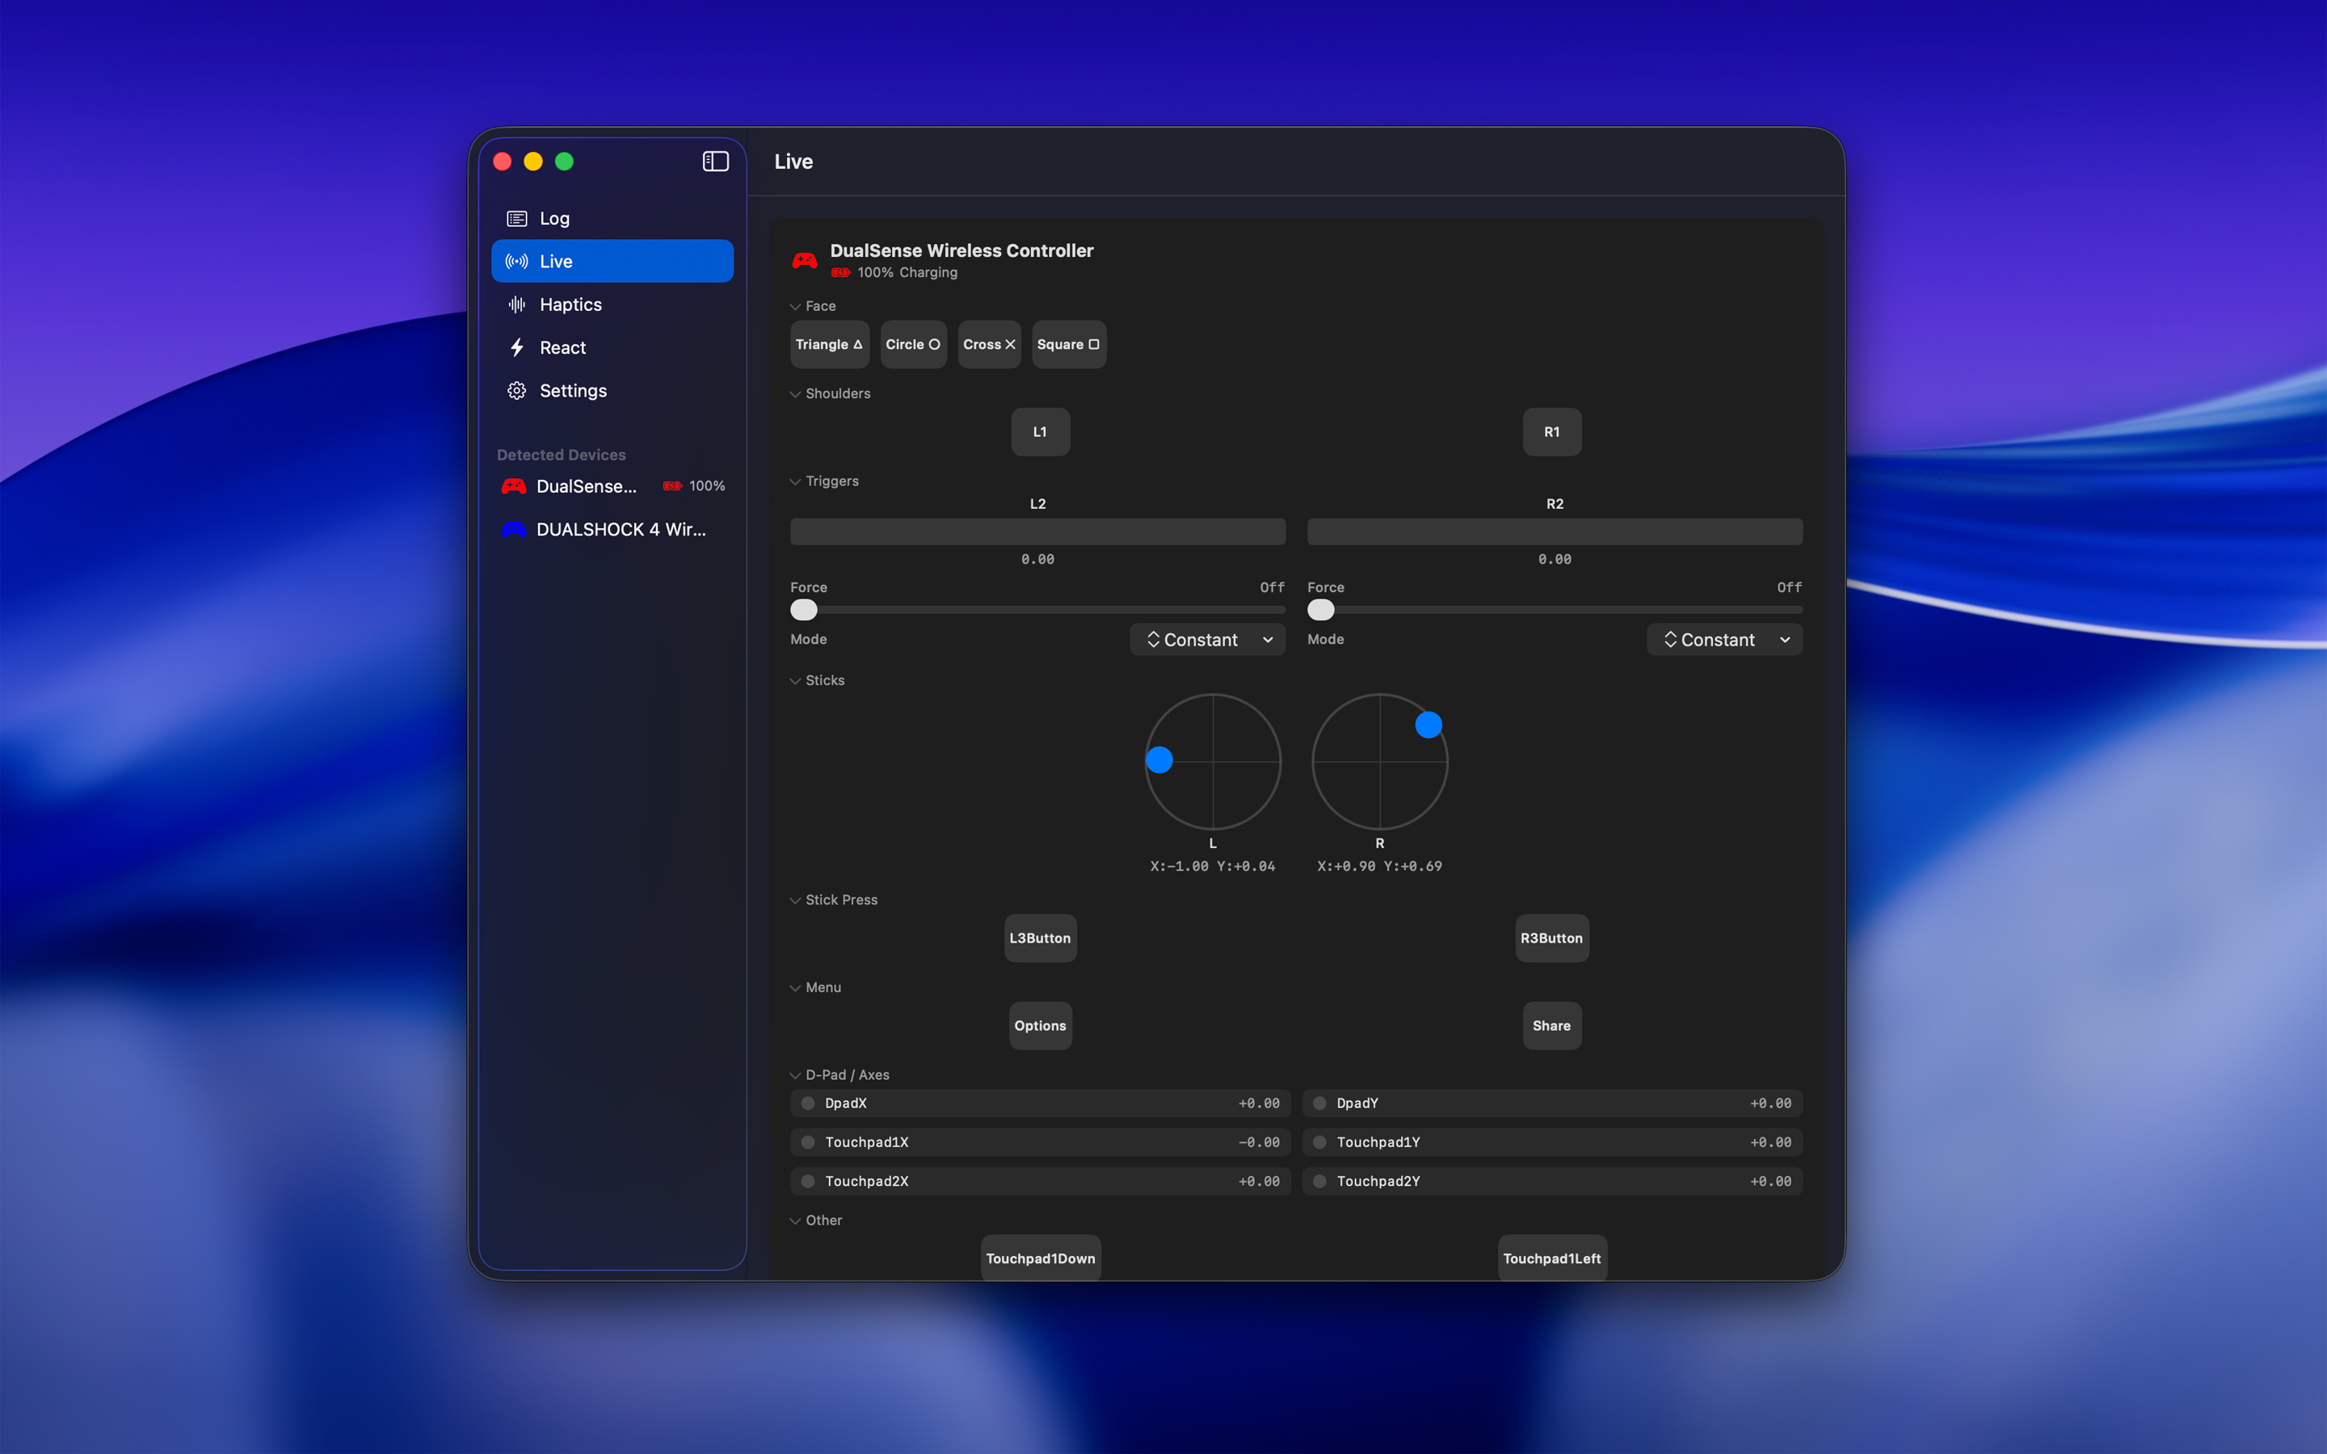Viewport: 2327px width, 1454px height.
Task: Go to Settings in sidebar
Action: pos(612,390)
